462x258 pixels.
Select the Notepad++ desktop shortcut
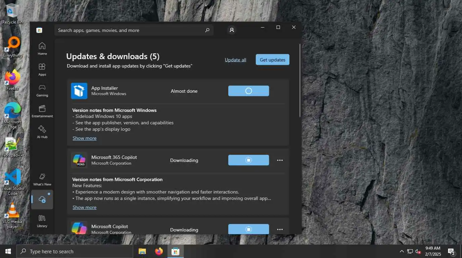[x=12, y=147]
